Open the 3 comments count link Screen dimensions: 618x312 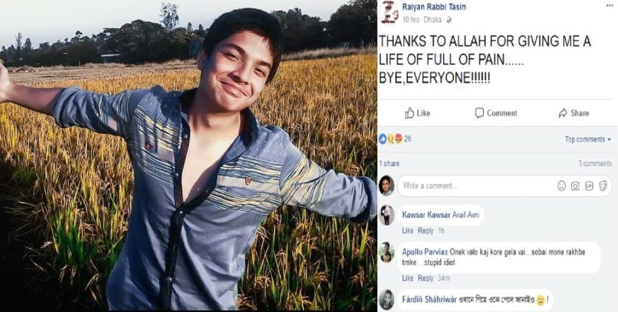594,164
